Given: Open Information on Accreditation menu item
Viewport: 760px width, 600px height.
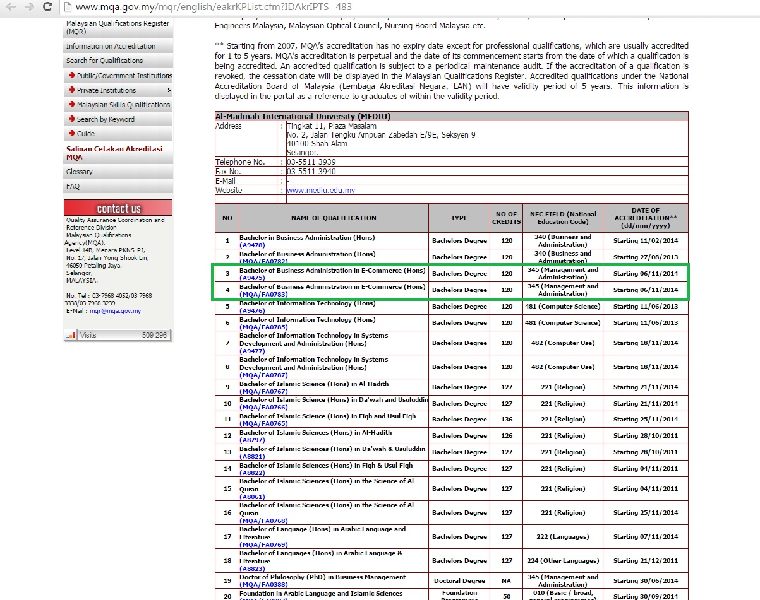Looking at the screenshot, I should [118, 46].
